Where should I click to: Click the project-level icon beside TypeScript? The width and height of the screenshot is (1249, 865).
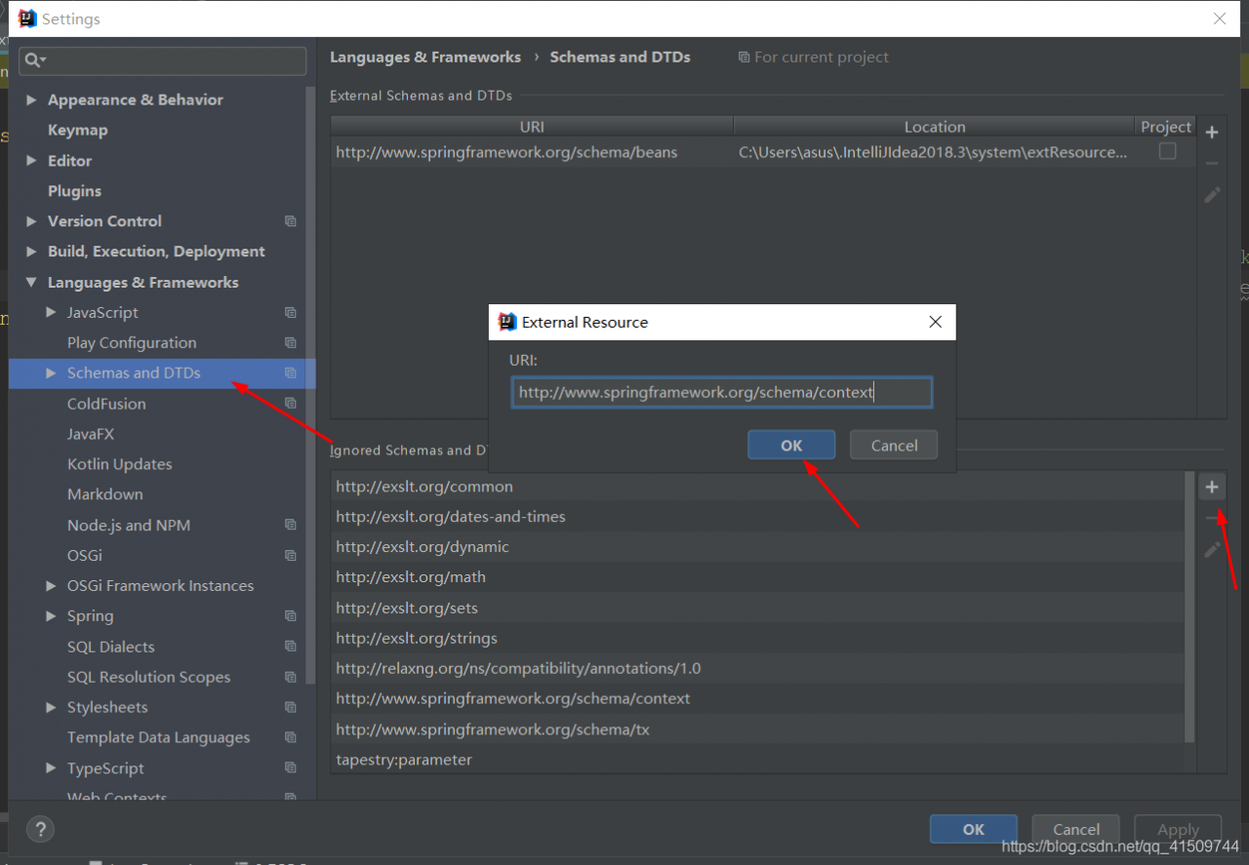pyautogui.click(x=290, y=768)
